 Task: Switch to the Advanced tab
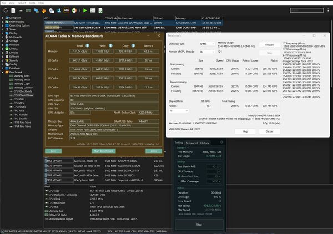pyautogui.click(x=191, y=143)
